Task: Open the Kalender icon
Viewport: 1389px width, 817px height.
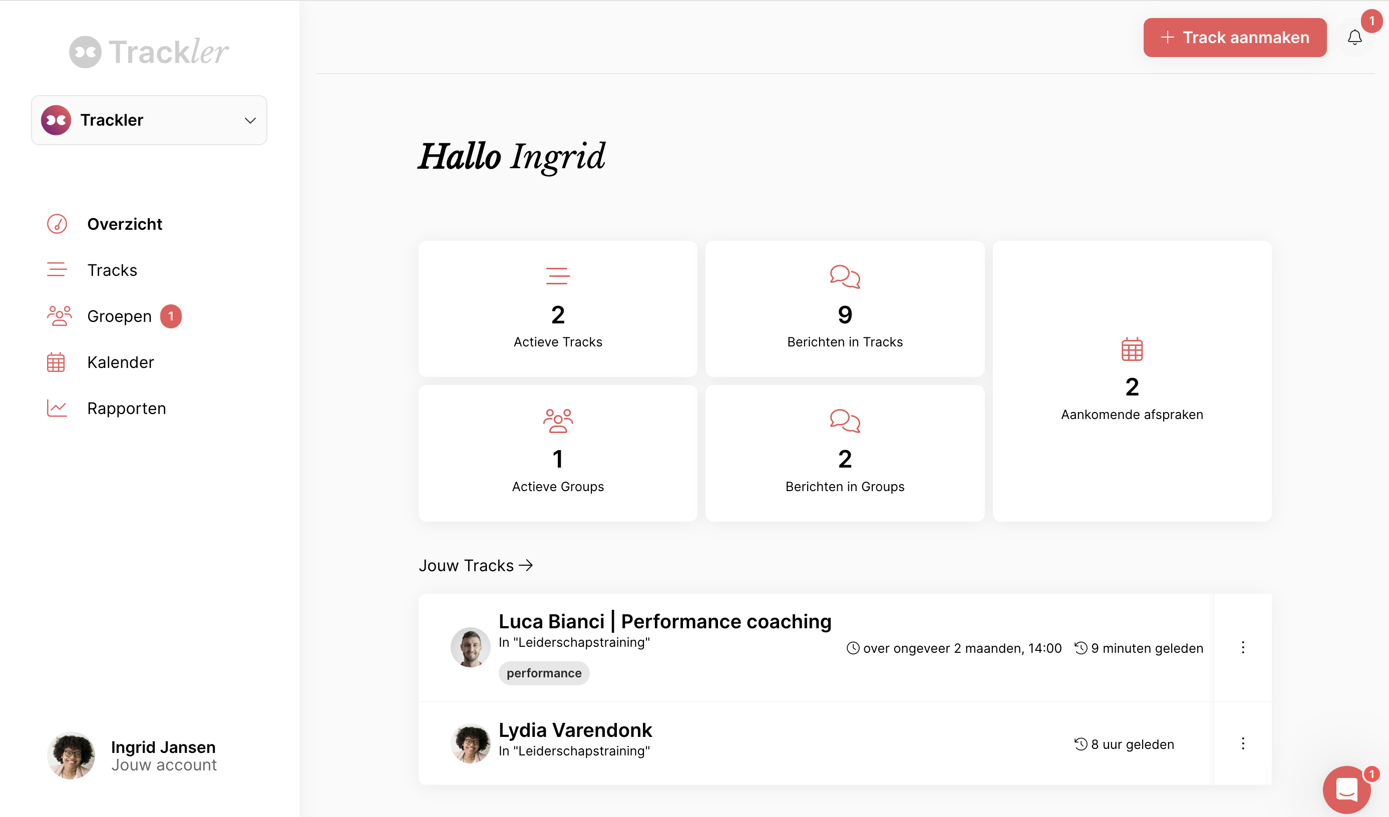Action: (x=56, y=362)
